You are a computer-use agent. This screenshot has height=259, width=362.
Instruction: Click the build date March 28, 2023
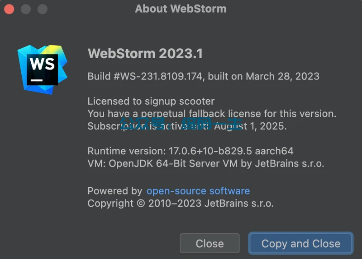(282, 76)
